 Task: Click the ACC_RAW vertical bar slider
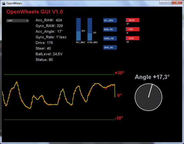(x=79, y=29)
